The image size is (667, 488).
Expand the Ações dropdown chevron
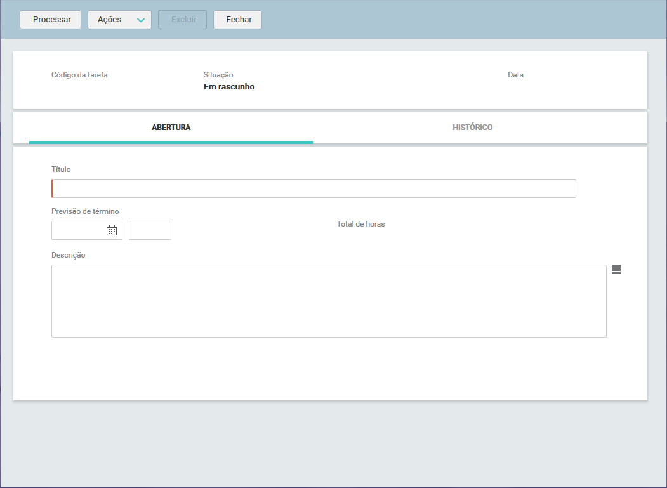tap(141, 20)
